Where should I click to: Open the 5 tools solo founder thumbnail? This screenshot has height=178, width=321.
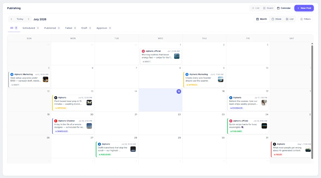point(221,79)
